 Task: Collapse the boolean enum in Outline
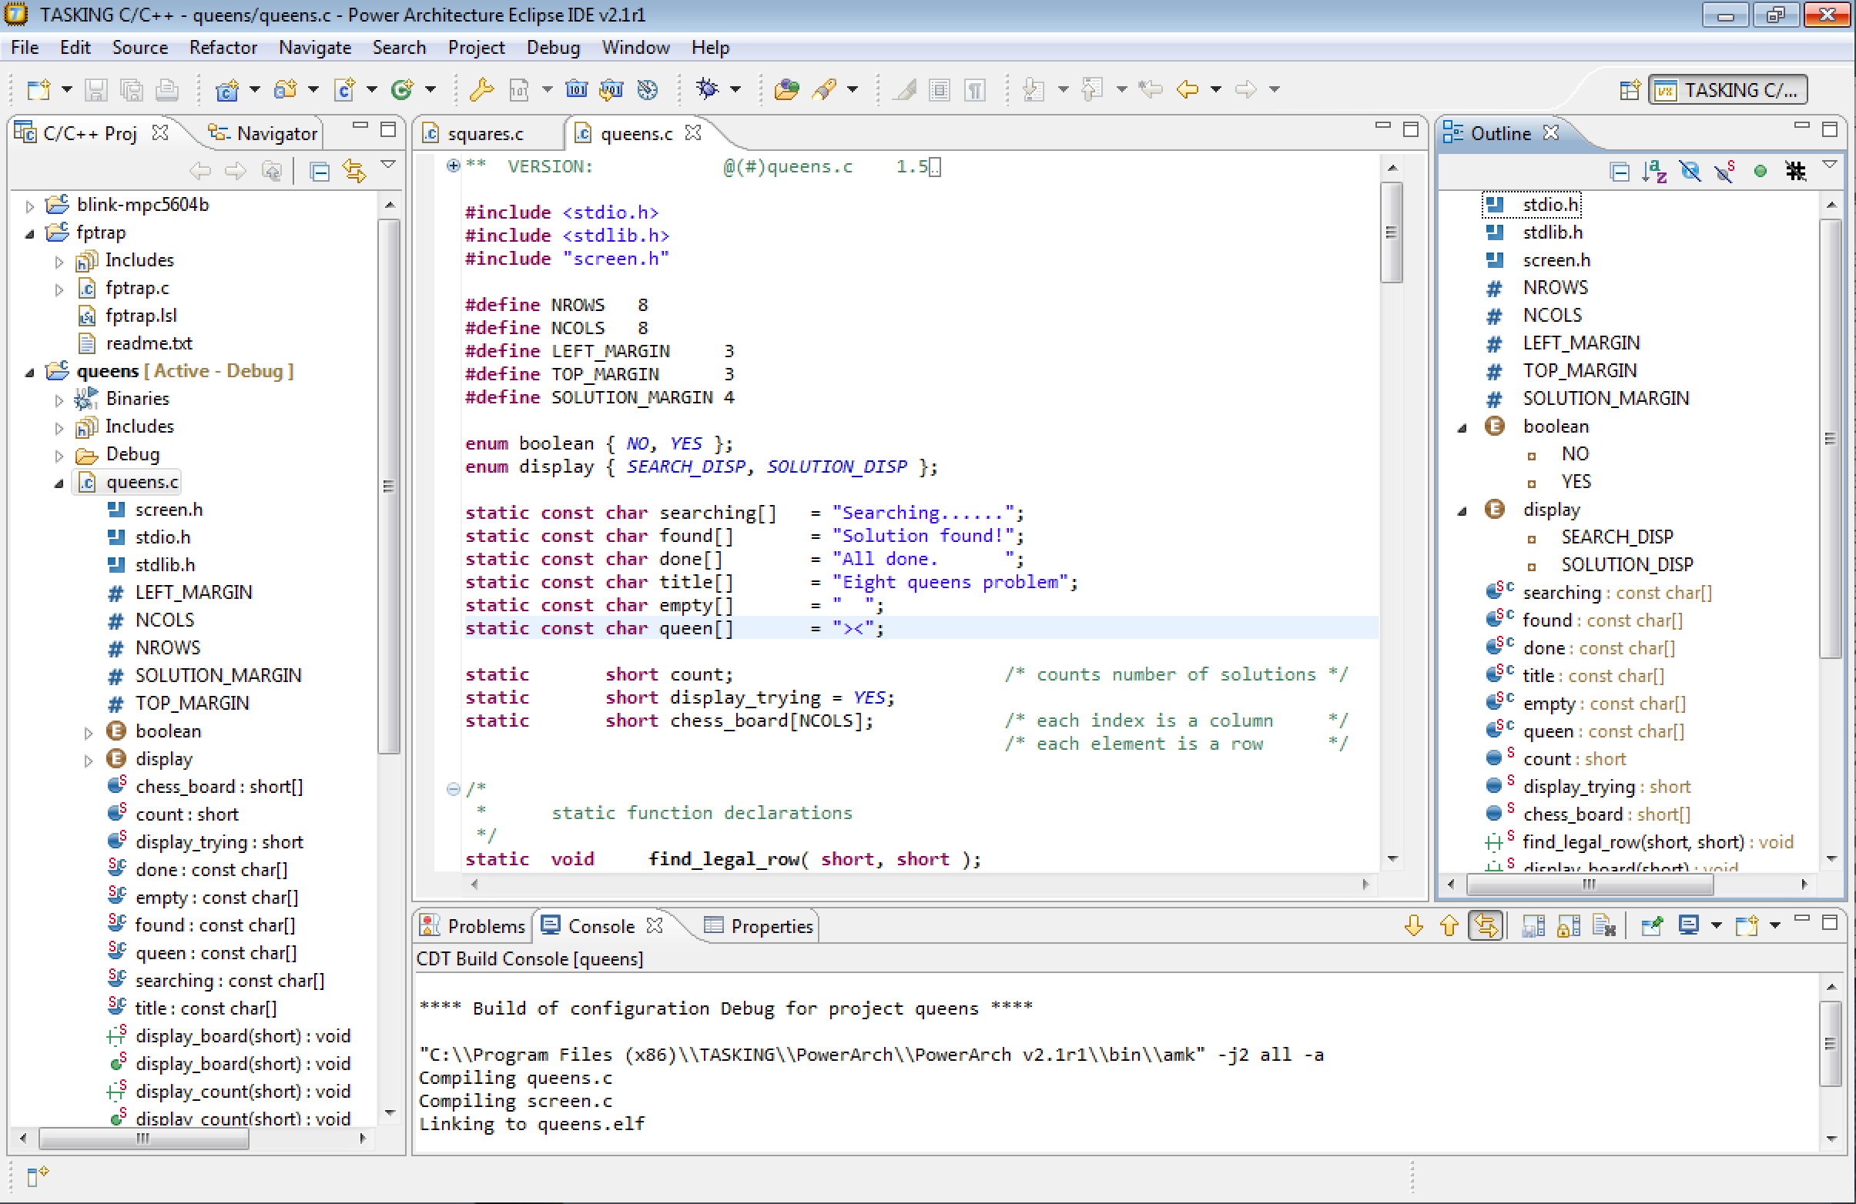point(1462,428)
